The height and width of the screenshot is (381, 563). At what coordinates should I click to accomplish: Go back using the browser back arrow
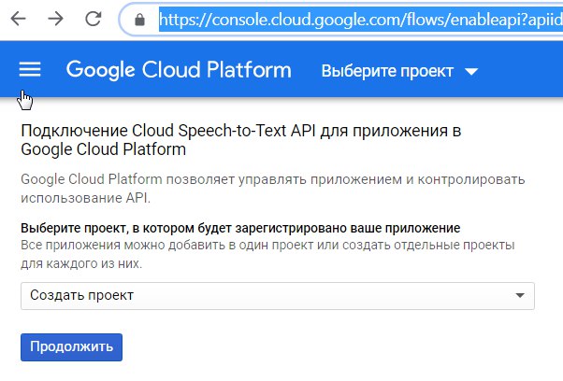point(18,19)
